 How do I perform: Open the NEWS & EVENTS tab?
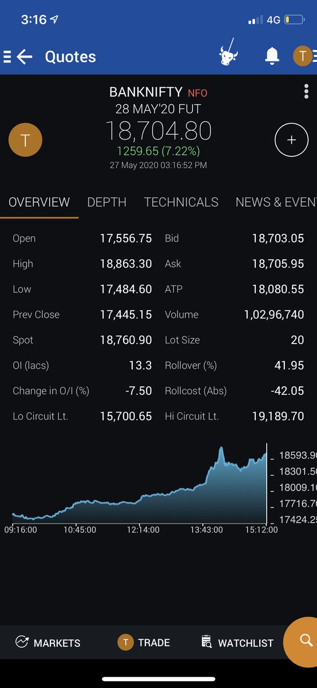[x=276, y=202]
